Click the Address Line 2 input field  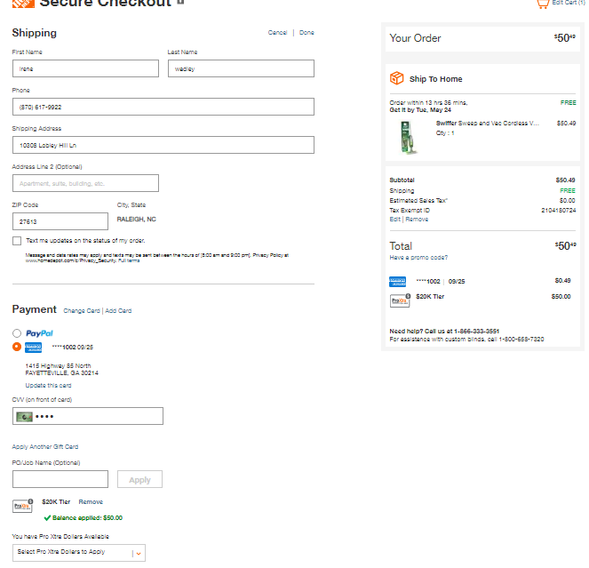[x=85, y=183]
